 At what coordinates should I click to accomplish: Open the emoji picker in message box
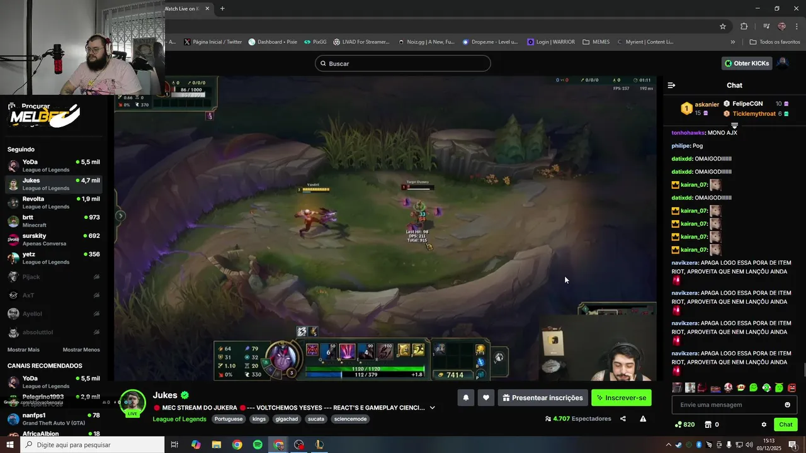point(787,405)
